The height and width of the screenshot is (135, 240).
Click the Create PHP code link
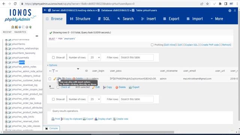210,45
